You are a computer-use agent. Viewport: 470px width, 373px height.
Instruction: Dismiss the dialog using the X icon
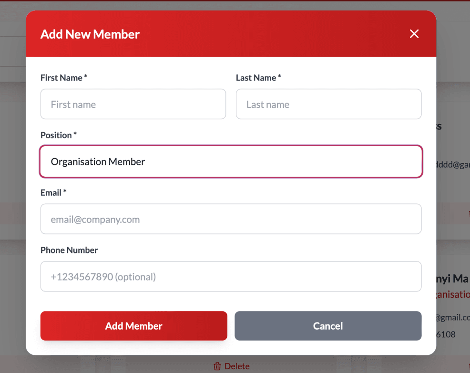414,34
